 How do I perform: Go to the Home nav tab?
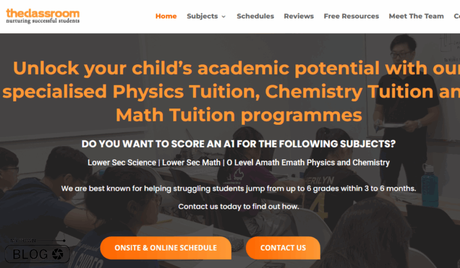(x=166, y=16)
